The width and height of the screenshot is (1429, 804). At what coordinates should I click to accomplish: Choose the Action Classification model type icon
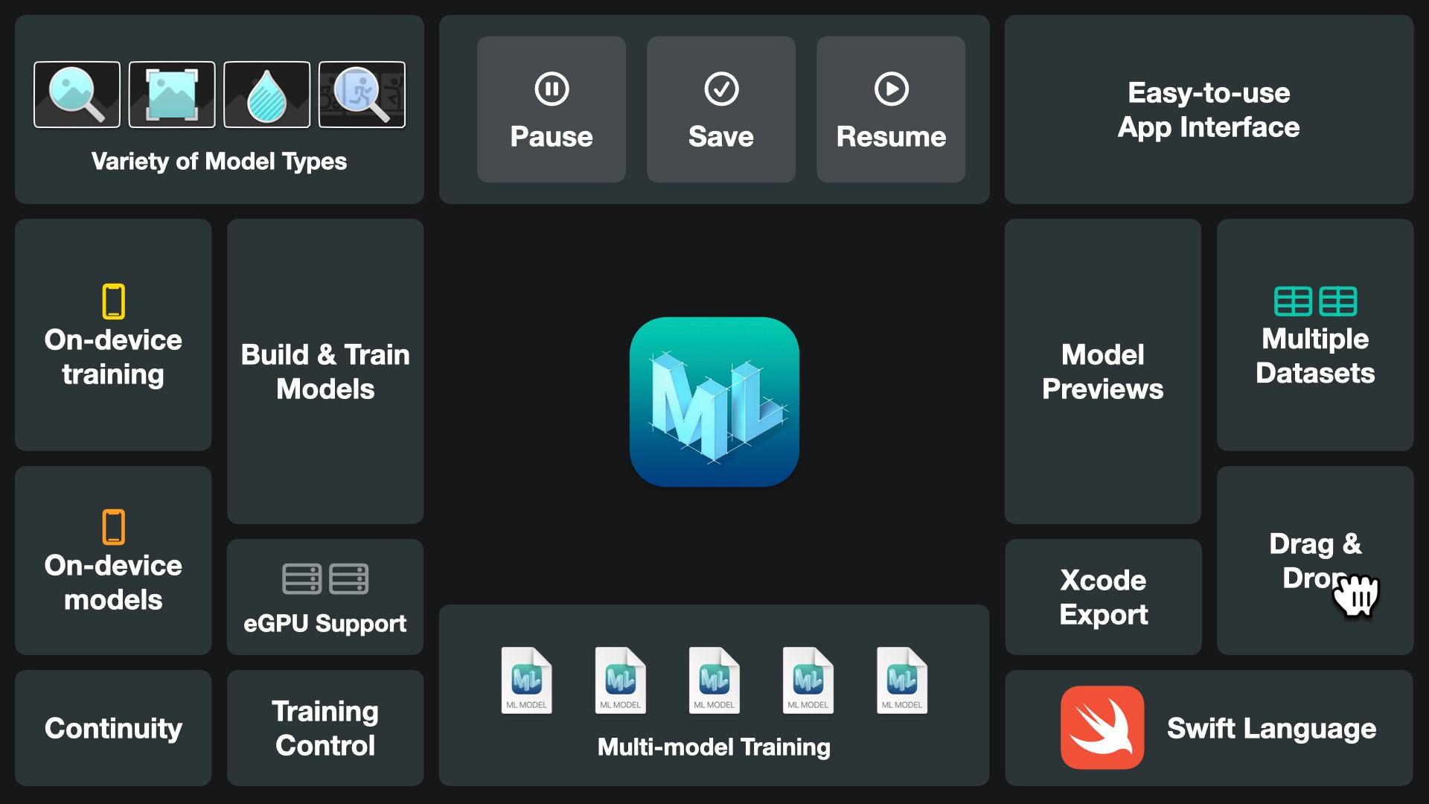362,94
